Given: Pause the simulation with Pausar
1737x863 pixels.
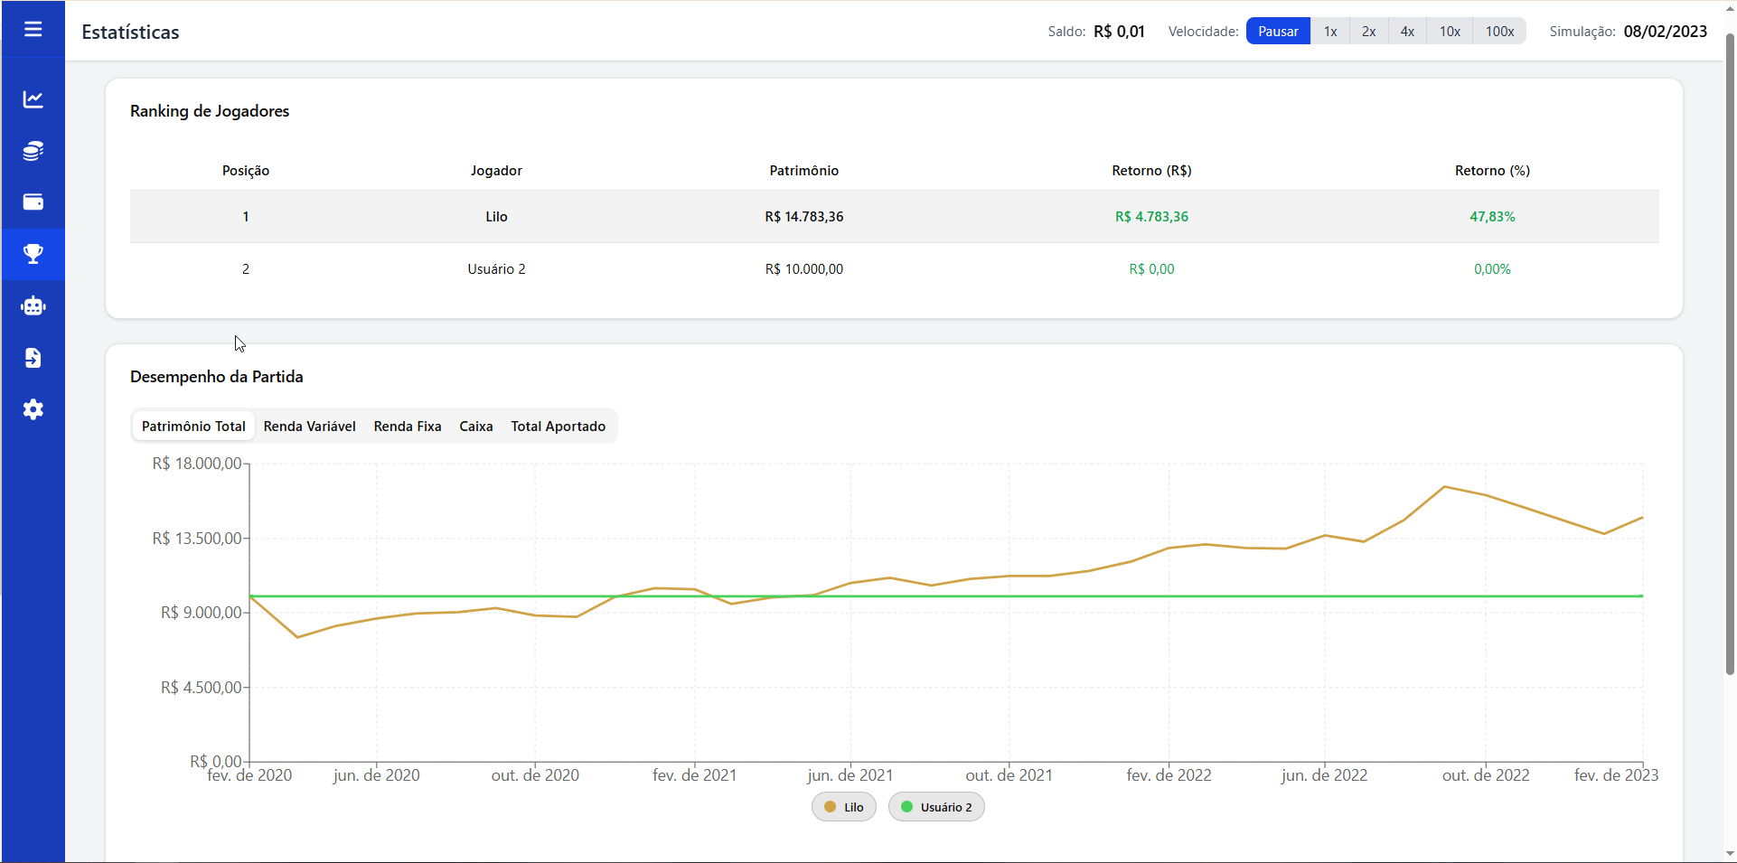Looking at the screenshot, I should click(x=1278, y=32).
